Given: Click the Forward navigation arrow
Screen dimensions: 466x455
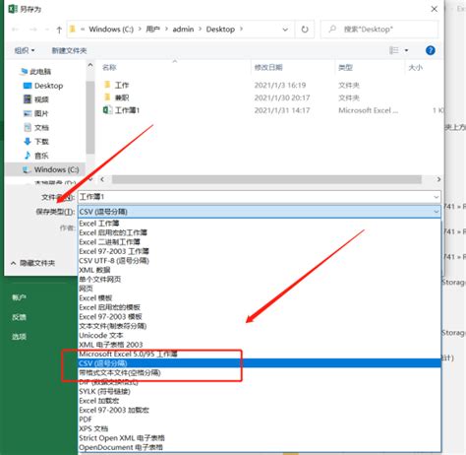Looking at the screenshot, I should [x=32, y=30].
